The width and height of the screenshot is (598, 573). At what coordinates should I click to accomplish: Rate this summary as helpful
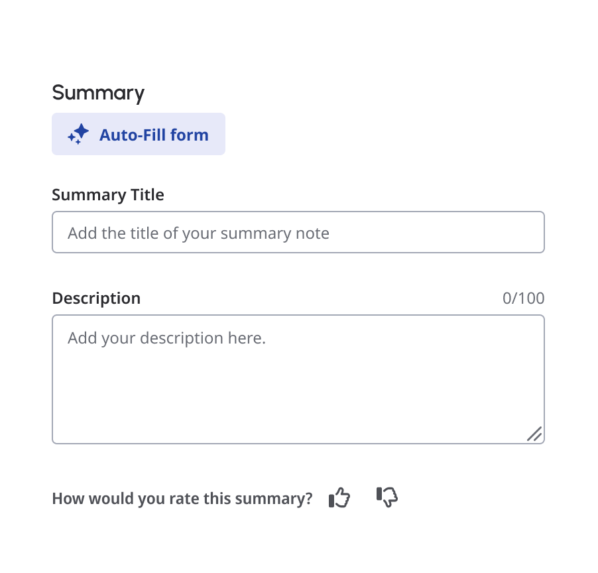(339, 498)
